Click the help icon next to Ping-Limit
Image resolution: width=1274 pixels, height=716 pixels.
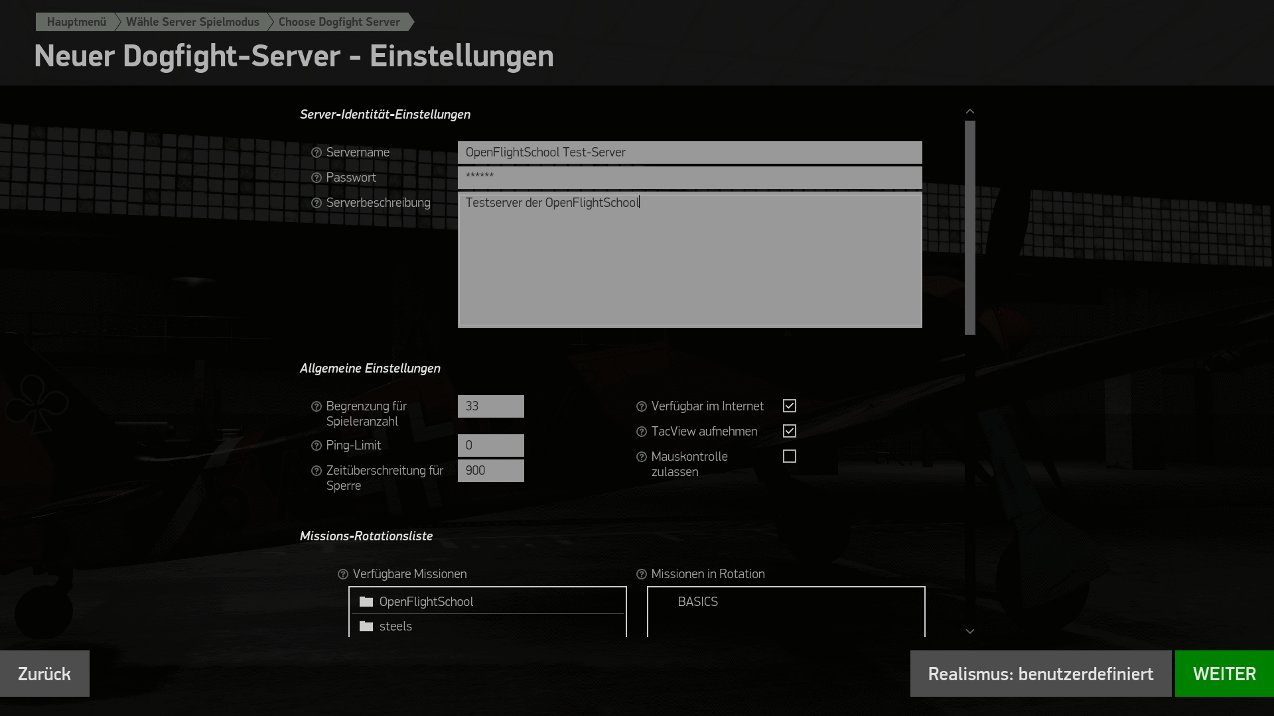pos(317,446)
